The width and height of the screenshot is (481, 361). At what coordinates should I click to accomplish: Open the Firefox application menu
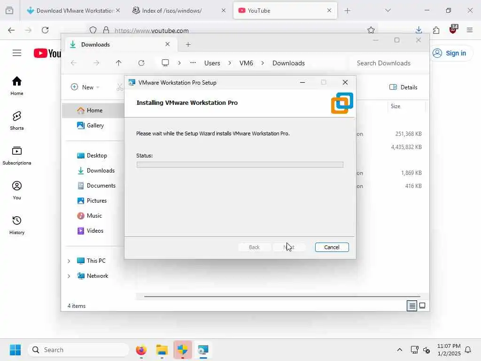470,30
